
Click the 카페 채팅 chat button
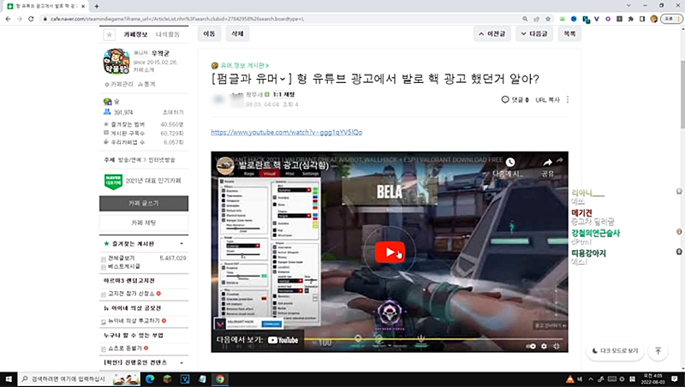point(144,223)
